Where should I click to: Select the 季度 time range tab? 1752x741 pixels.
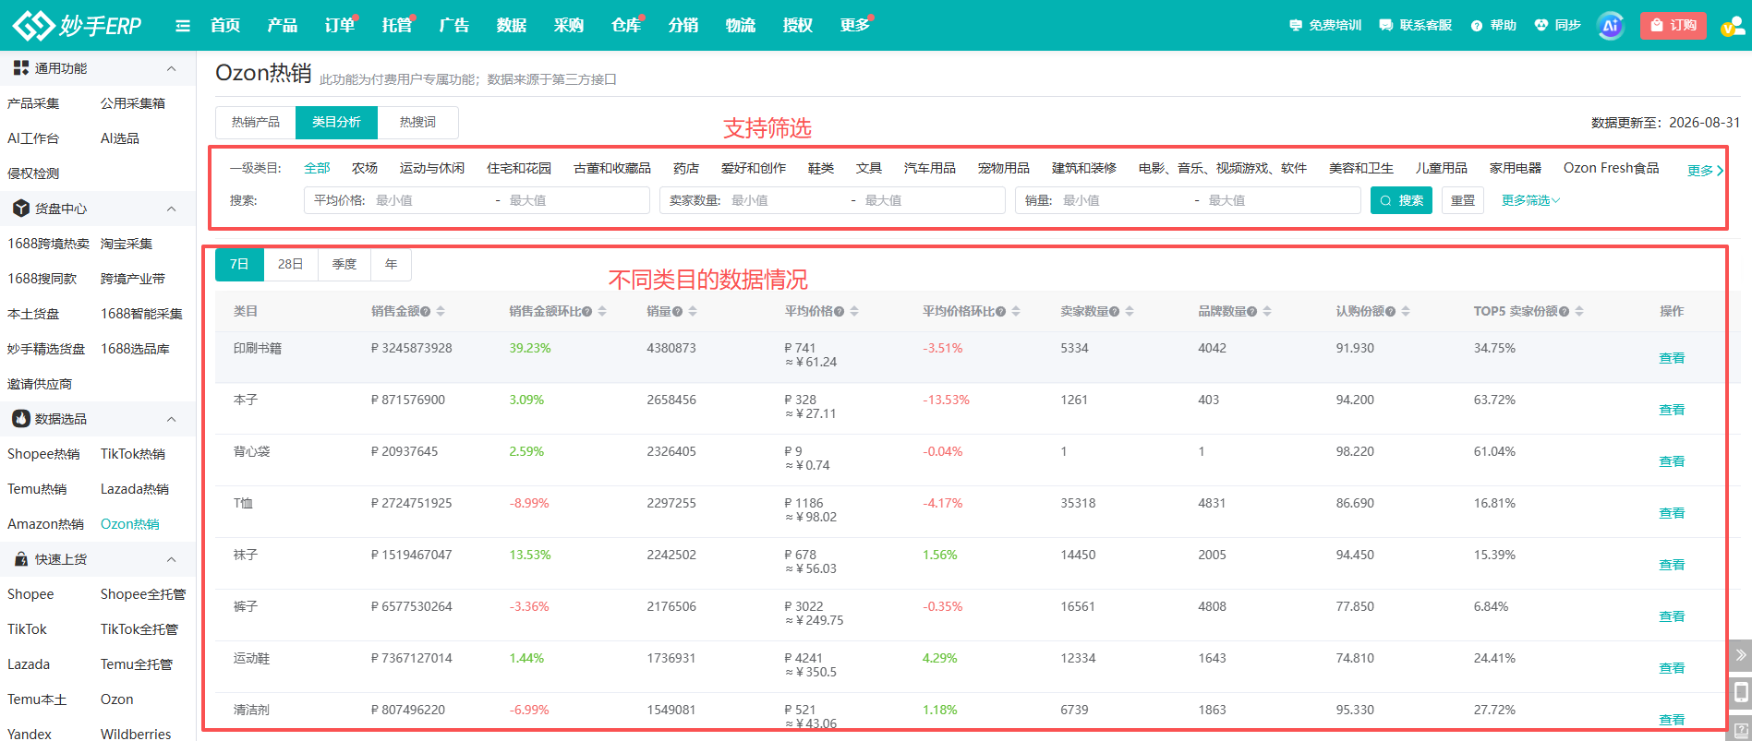pyautogui.click(x=344, y=264)
